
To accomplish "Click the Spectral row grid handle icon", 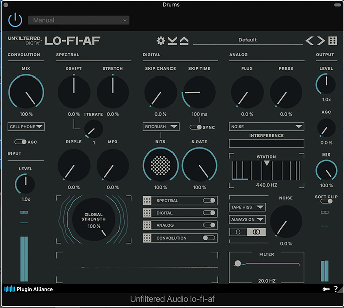I will click(147, 201).
